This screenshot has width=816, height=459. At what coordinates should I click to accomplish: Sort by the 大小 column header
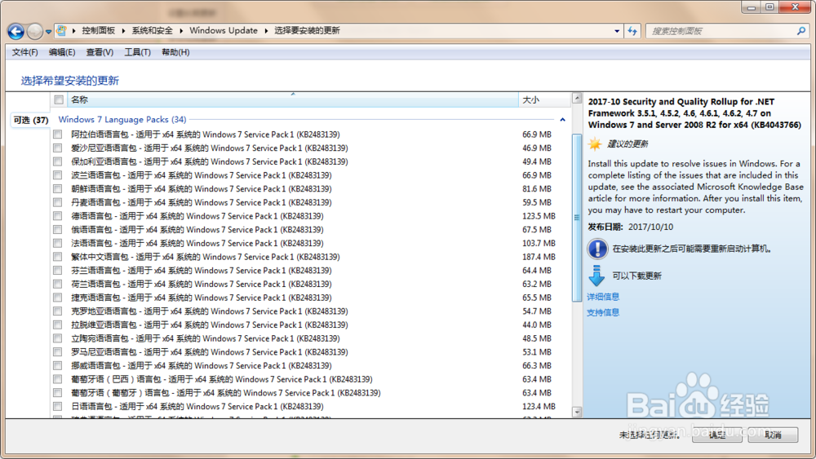point(544,99)
